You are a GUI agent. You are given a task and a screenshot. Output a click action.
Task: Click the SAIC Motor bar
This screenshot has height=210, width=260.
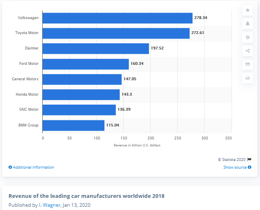79,110
